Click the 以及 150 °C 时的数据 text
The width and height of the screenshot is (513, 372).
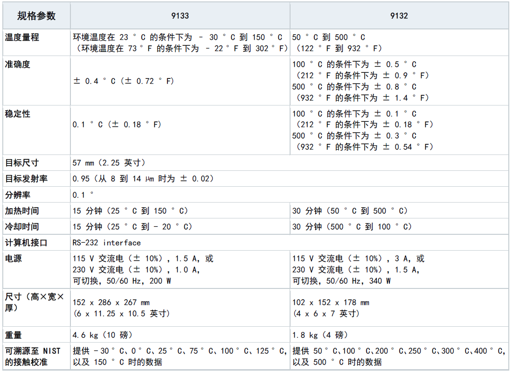pos(118,362)
